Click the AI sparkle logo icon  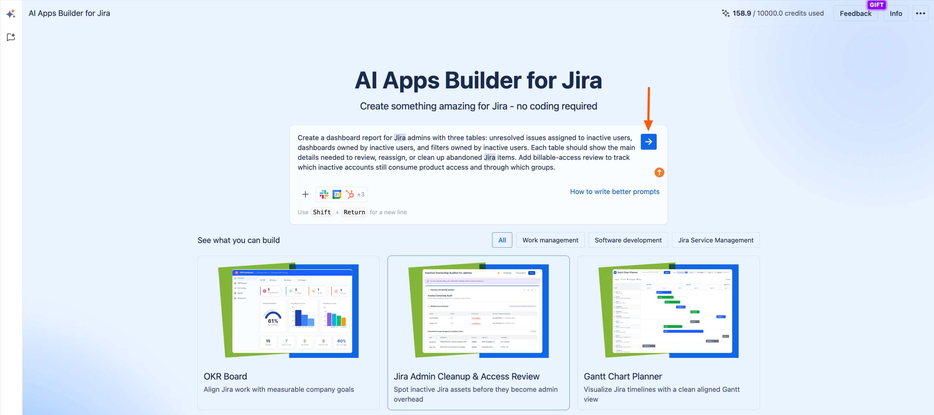pos(11,13)
